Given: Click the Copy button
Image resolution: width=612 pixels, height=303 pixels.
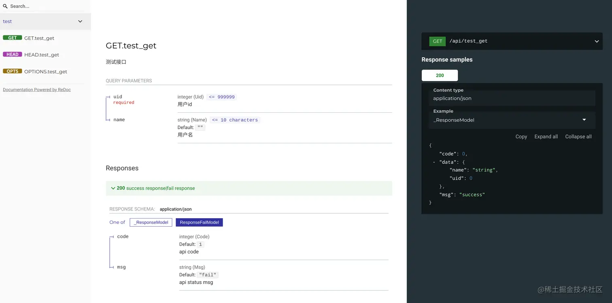Looking at the screenshot, I should (521, 137).
